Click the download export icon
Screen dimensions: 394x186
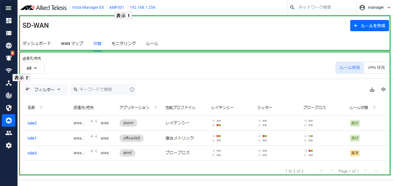point(372,90)
